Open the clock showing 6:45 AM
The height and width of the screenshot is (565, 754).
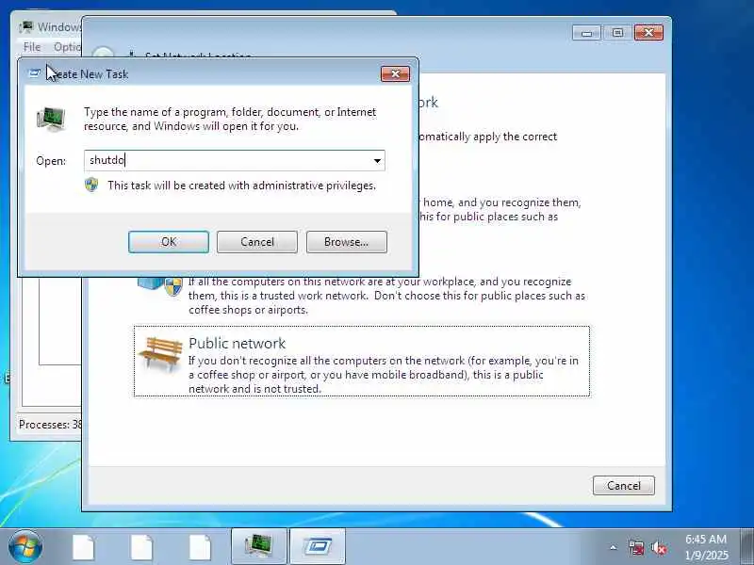pyautogui.click(x=706, y=547)
